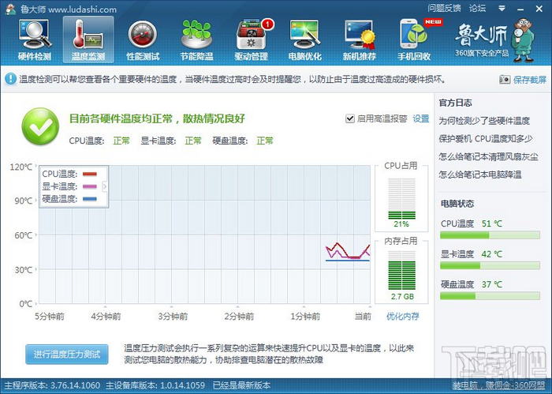Start 进行温度压力测试 button
The height and width of the screenshot is (394, 552).
(67, 355)
